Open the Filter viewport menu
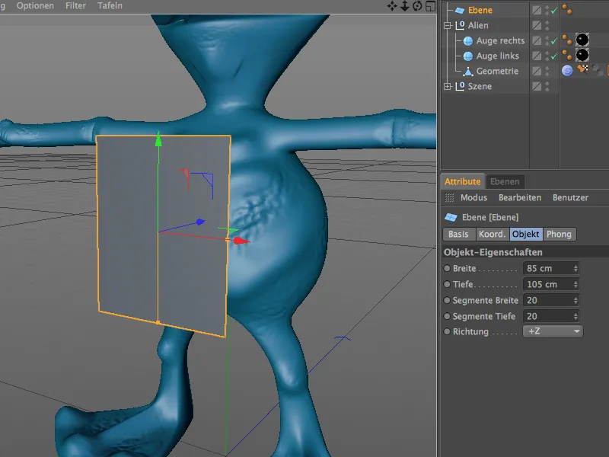The height and width of the screenshot is (457, 609). [75, 6]
